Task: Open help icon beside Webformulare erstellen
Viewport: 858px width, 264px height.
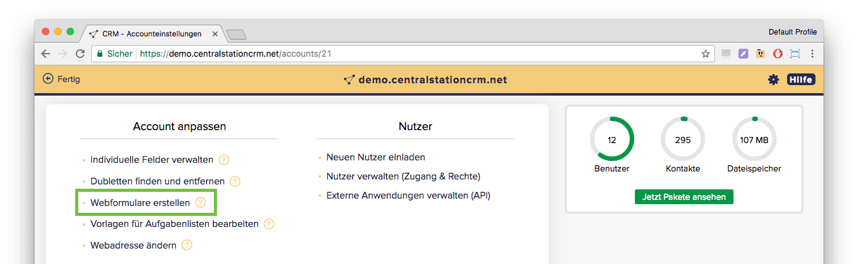Action: 200,202
